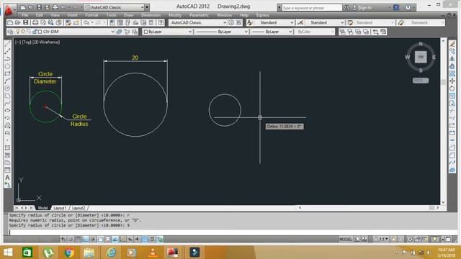Select the Multiline Text tool (A)
This screenshot has width=461, height=259.
tap(7, 178)
